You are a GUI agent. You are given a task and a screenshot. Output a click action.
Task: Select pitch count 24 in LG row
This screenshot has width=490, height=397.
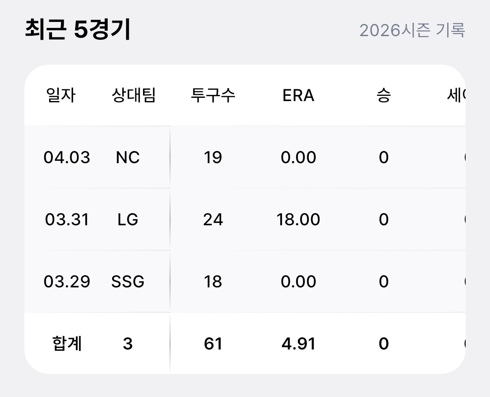[x=213, y=220]
